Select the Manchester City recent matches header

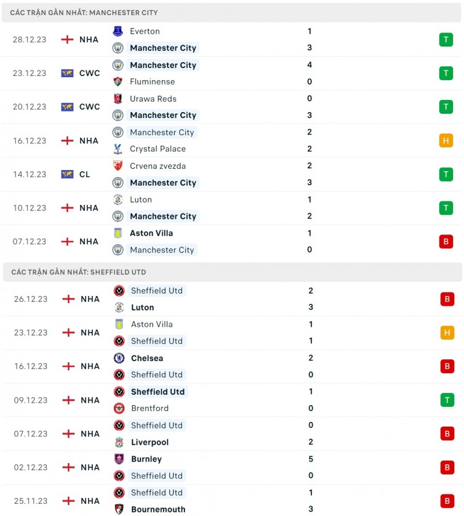coord(84,12)
